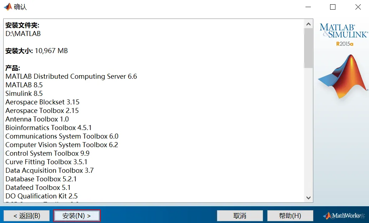Select Communications System Toolbox 6.0 line

[62, 136]
